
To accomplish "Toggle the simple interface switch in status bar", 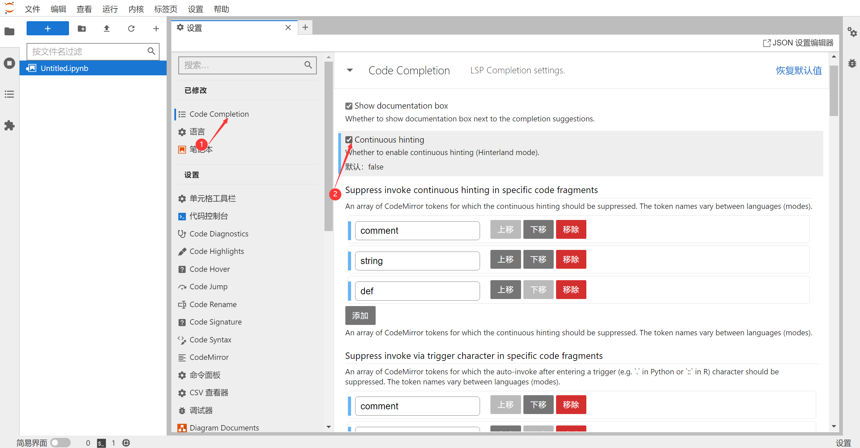I will [60, 443].
